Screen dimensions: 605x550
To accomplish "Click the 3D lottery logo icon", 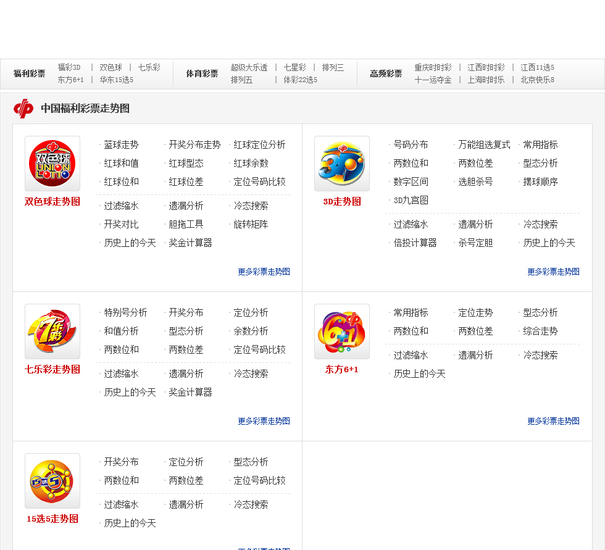I will 342,164.
